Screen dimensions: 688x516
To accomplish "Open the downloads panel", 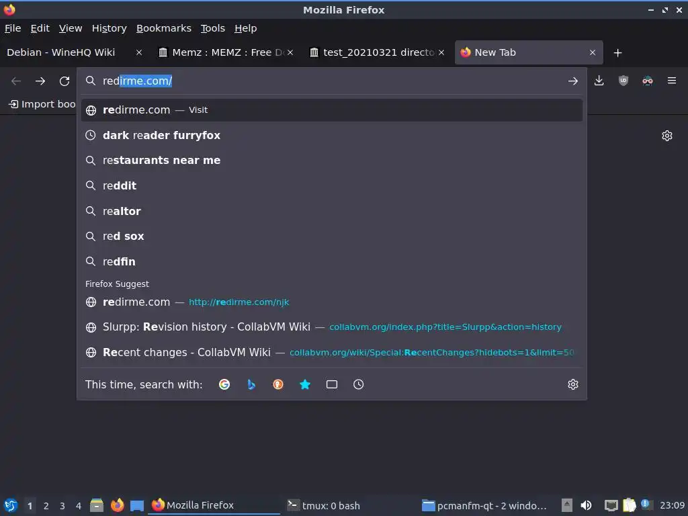I will [x=599, y=81].
